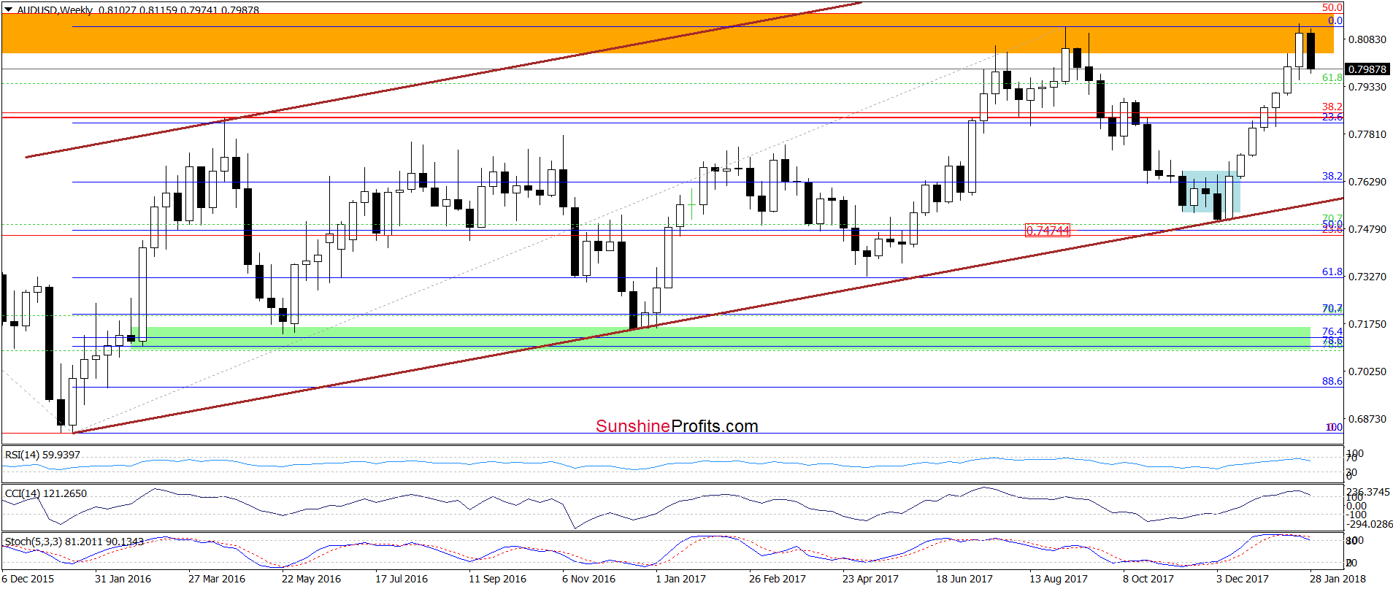The image size is (1393, 589).
Task: Click the 0.77810 price axis label
Action: coord(1367,134)
